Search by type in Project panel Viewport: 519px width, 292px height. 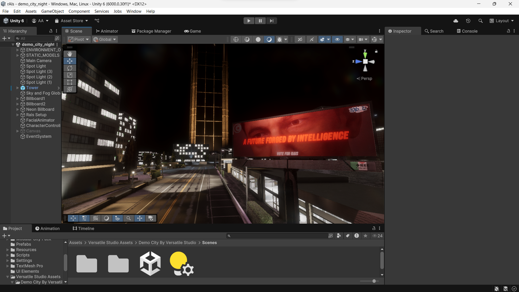[339, 236]
